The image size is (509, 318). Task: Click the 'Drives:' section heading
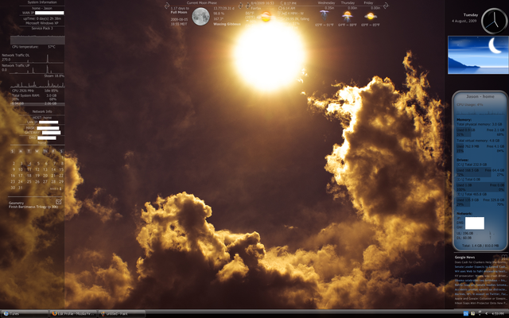point(463,160)
